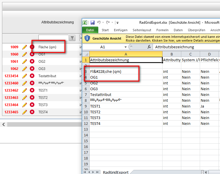Screen dimensions: 220x174
Task: Click the Excel undo arrow
Action: [99, 23]
